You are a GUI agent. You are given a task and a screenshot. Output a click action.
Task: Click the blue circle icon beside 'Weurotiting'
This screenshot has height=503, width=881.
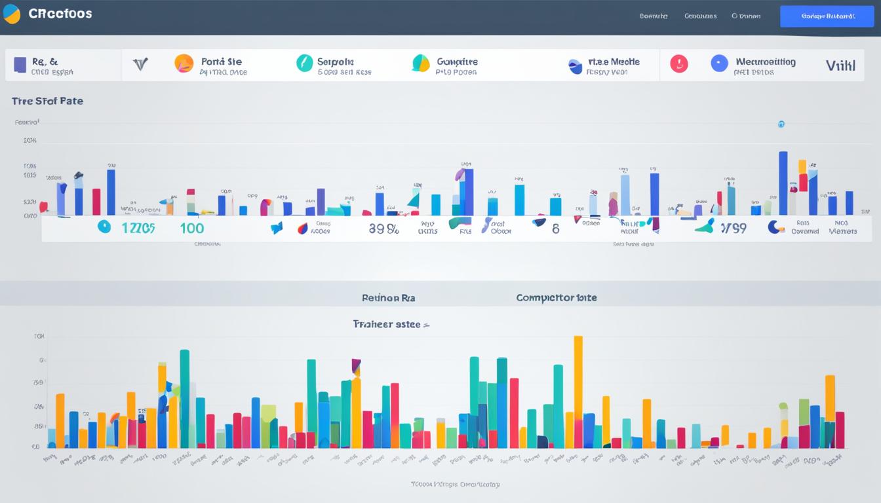(x=720, y=64)
